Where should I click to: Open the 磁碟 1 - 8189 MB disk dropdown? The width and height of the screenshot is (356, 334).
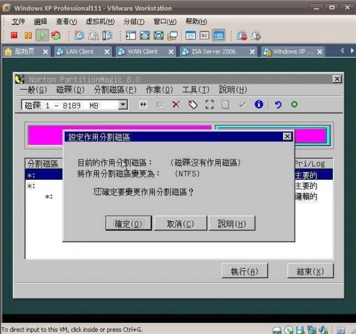click(x=123, y=104)
